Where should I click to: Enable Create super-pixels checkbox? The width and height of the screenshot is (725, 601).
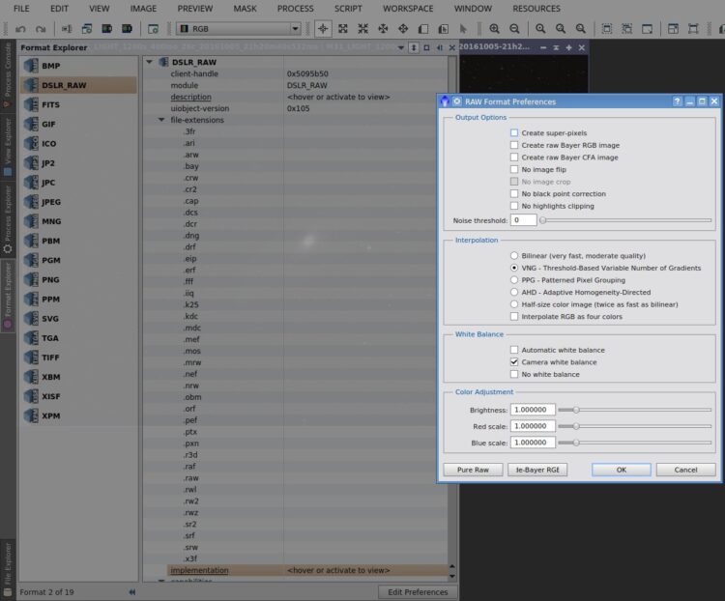coord(514,133)
